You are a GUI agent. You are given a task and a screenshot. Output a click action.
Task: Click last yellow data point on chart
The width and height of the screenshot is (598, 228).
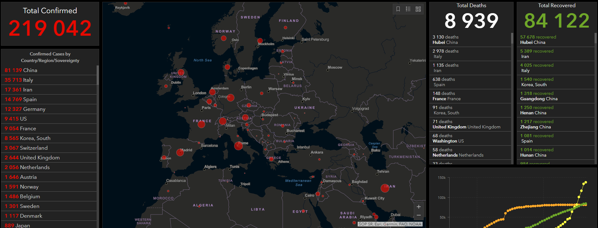(x=585, y=182)
